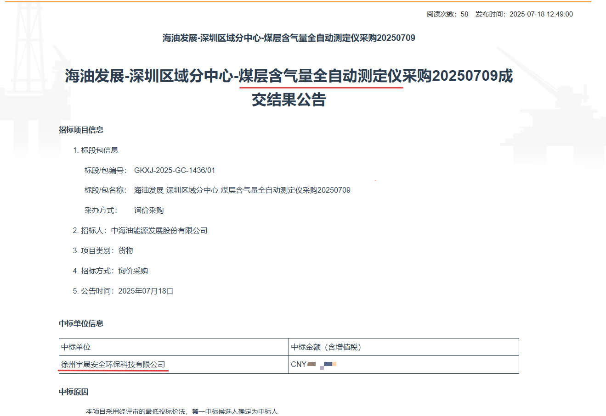
Task: Click the '询价采购' value beside 采办方式
Action: coord(149,210)
